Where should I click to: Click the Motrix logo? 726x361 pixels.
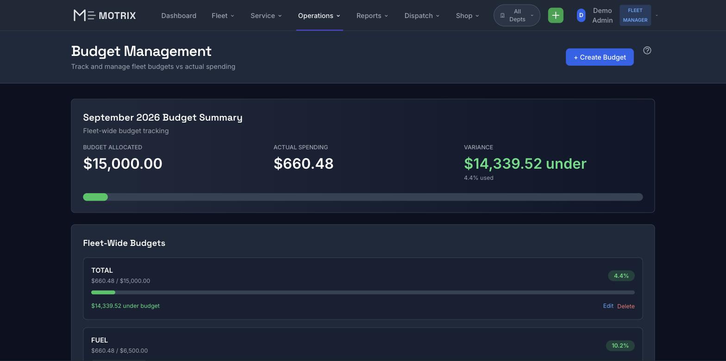pos(105,15)
